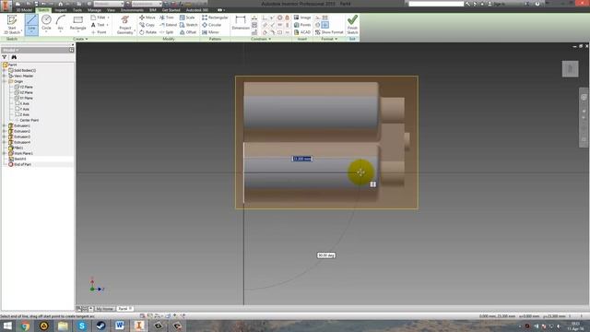Open the Sketch ribbon tab
This screenshot has height=332, width=590.
[x=43, y=10]
